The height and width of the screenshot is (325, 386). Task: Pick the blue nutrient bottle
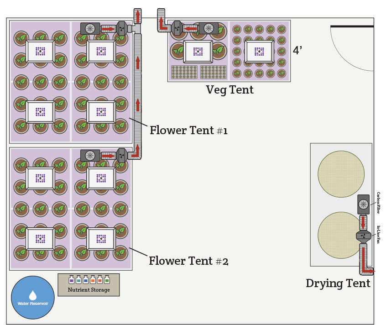pos(86,279)
